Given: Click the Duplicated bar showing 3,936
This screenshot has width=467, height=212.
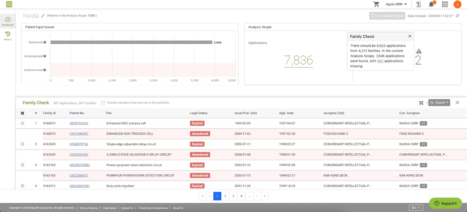Looking at the screenshot, I should pos(131,42).
